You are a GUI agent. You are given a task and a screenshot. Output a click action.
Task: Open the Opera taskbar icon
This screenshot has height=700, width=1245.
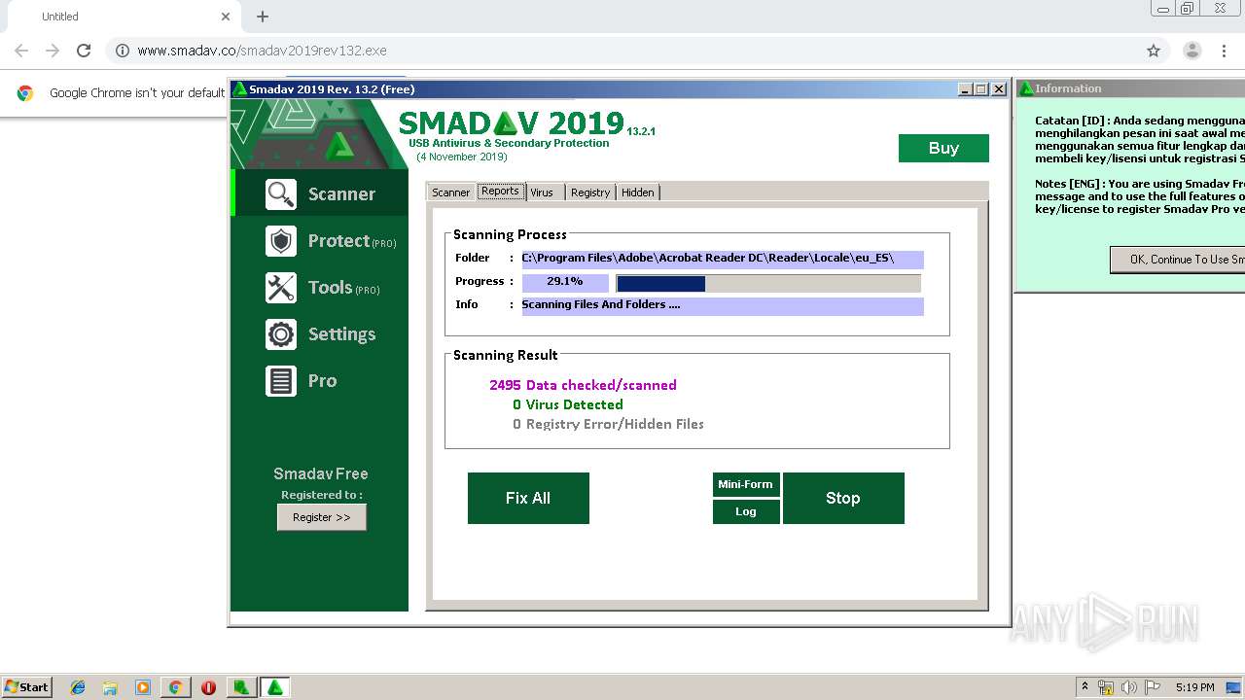(208, 687)
